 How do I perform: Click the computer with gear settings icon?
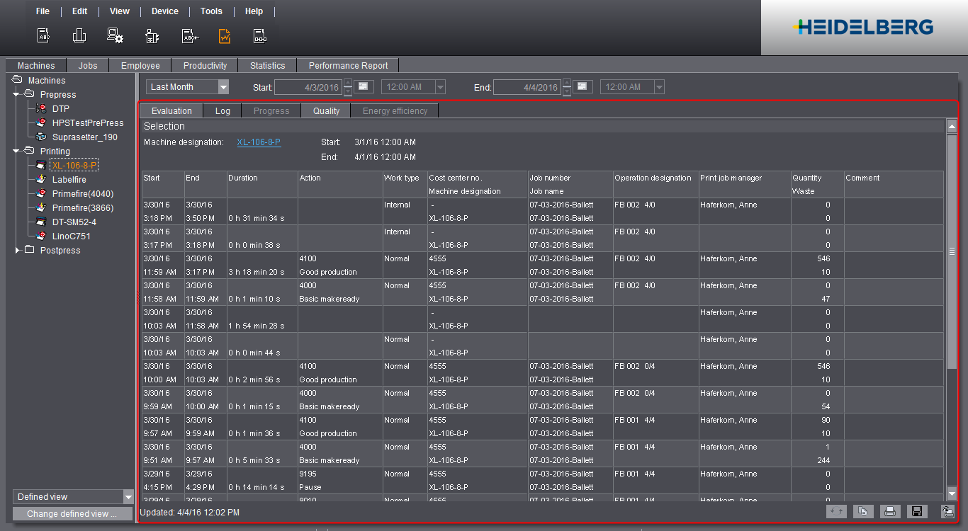(x=115, y=36)
